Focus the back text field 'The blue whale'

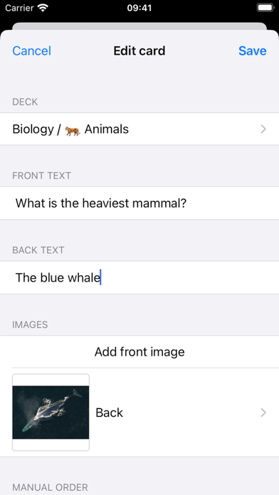(x=139, y=278)
